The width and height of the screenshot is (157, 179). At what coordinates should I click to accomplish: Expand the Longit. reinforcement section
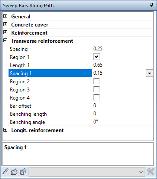(x=5, y=130)
